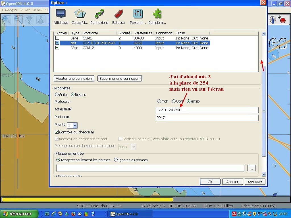The height and width of the screenshot is (218, 291).
Task: Enable the COM1 connection checkbox
Action: coord(57,38)
